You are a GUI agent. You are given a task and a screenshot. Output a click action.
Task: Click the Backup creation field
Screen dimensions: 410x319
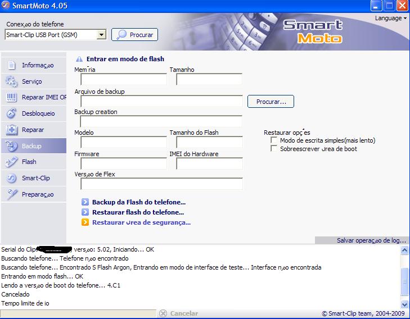point(161,121)
